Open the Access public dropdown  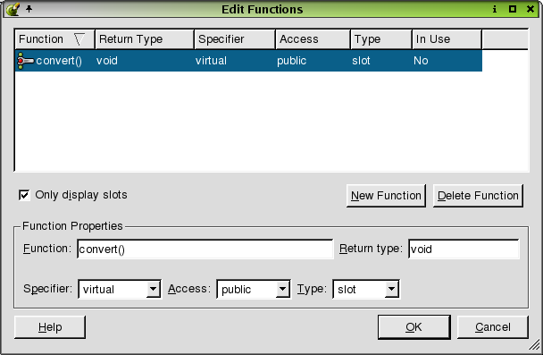(282, 289)
